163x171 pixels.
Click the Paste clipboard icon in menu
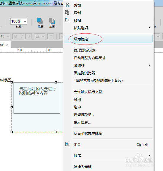click(67, 20)
